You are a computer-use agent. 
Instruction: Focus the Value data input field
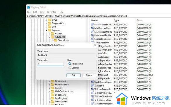click(x=50, y=64)
